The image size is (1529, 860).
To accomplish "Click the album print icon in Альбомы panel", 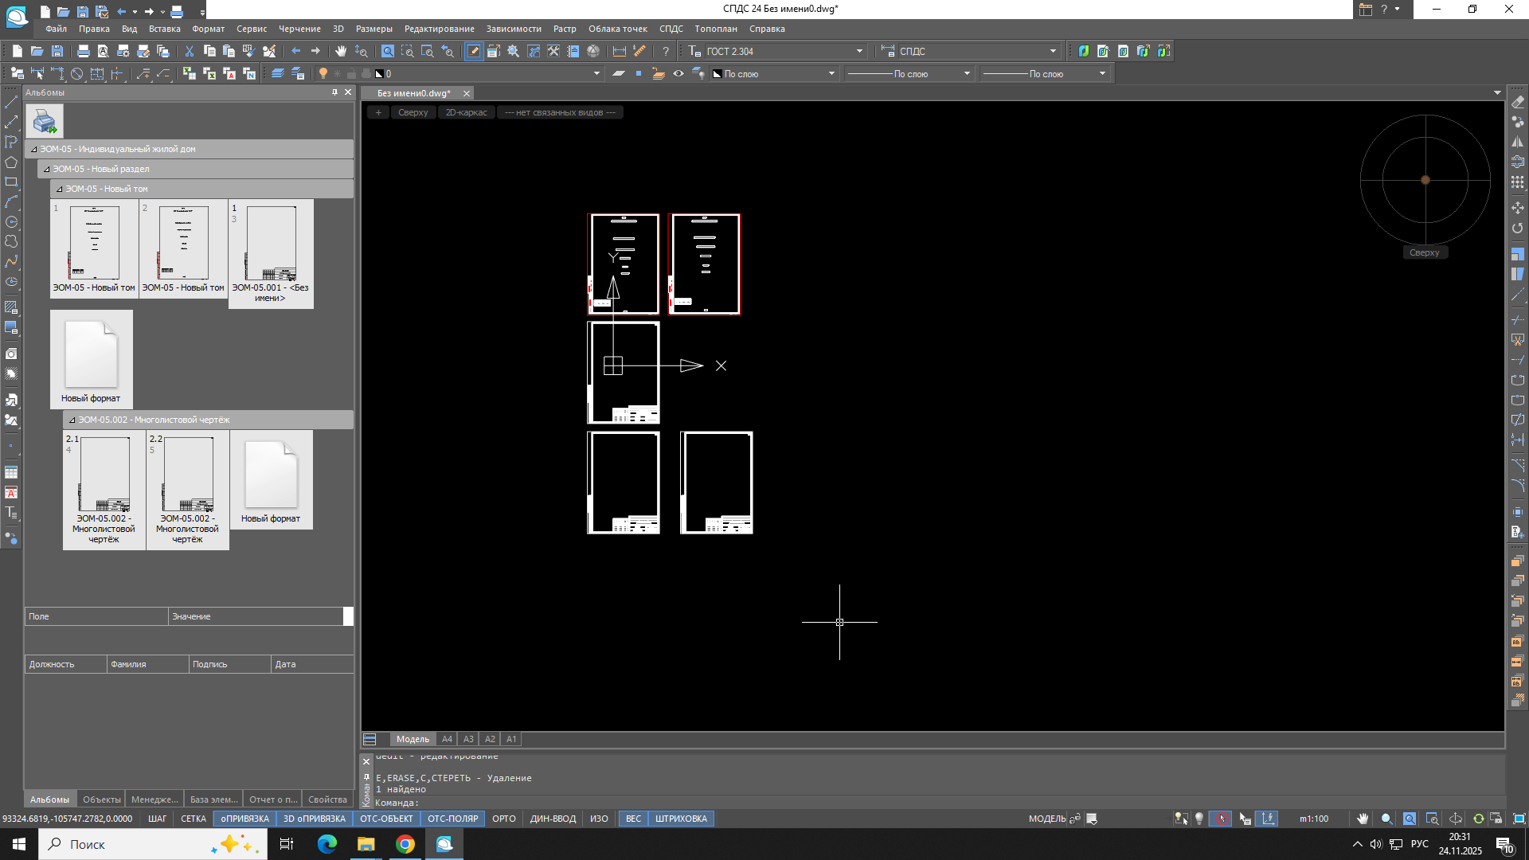I will pyautogui.click(x=45, y=122).
